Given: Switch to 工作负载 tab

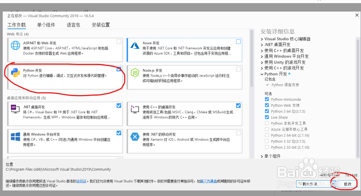Looking at the screenshot, I should pyautogui.click(x=17, y=25).
